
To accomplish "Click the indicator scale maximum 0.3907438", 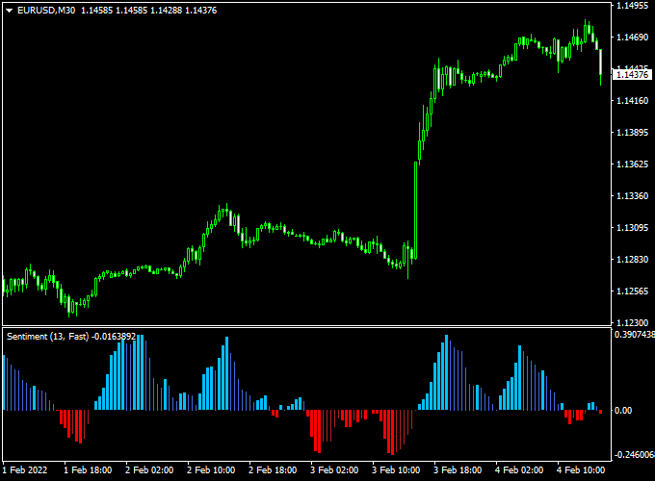I will [x=635, y=335].
